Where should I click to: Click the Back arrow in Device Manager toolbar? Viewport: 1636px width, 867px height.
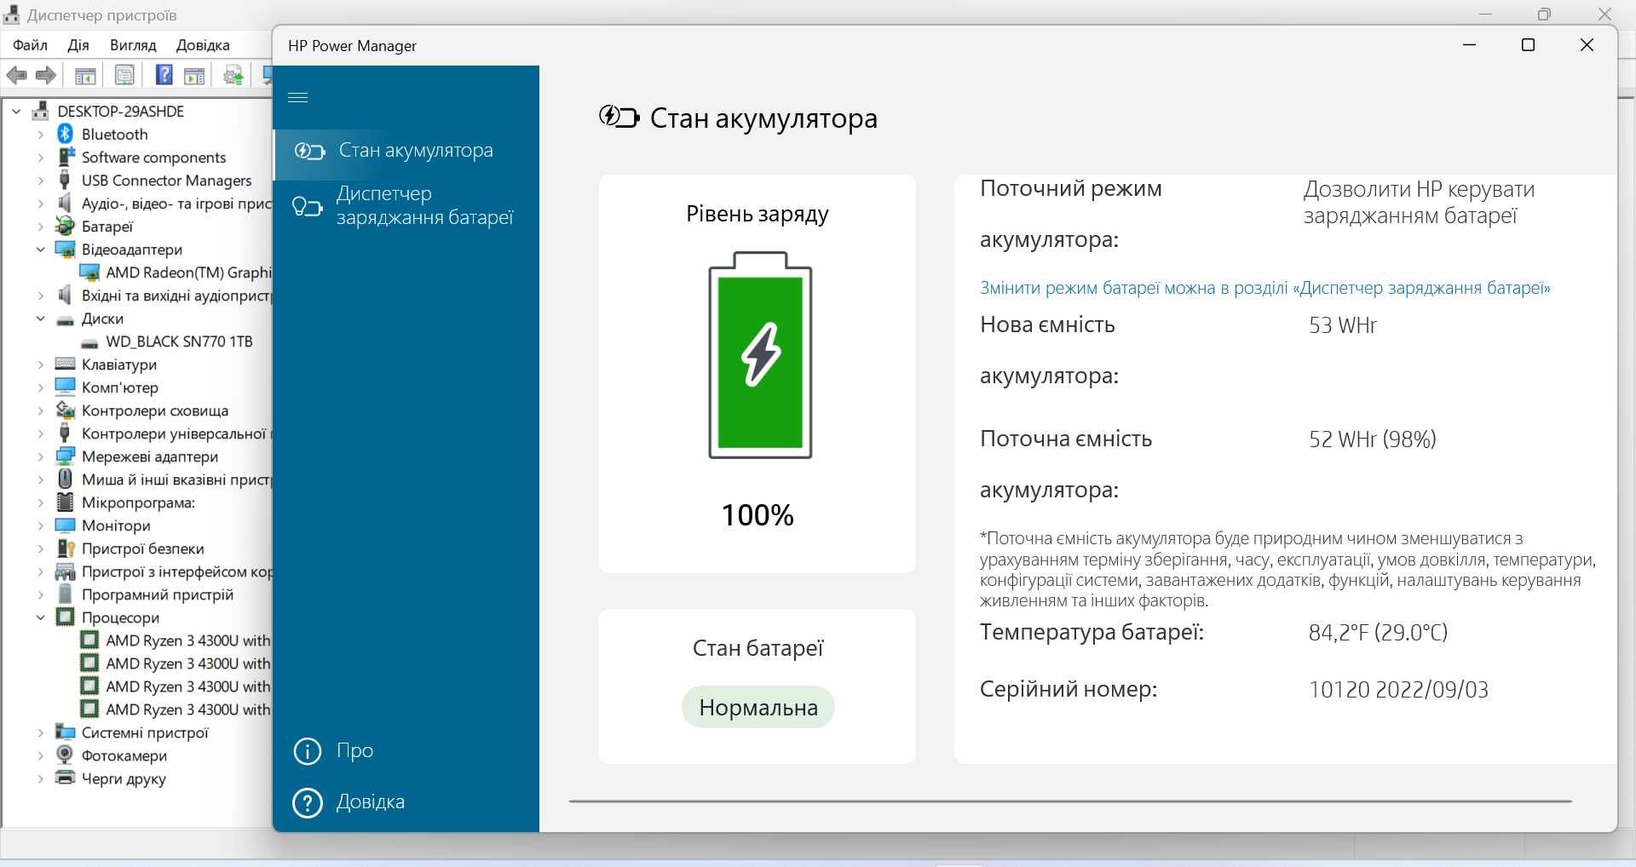point(17,75)
